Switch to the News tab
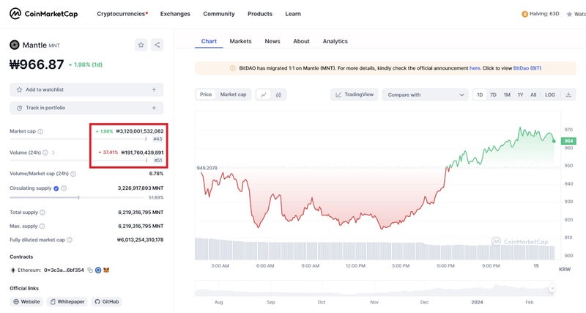 pyautogui.click(x=272, y=41)
